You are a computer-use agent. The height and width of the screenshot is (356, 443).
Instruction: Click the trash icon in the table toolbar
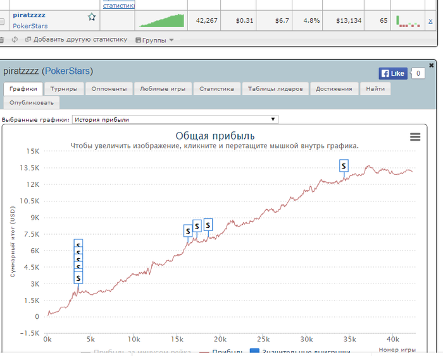tap(2, 40)
